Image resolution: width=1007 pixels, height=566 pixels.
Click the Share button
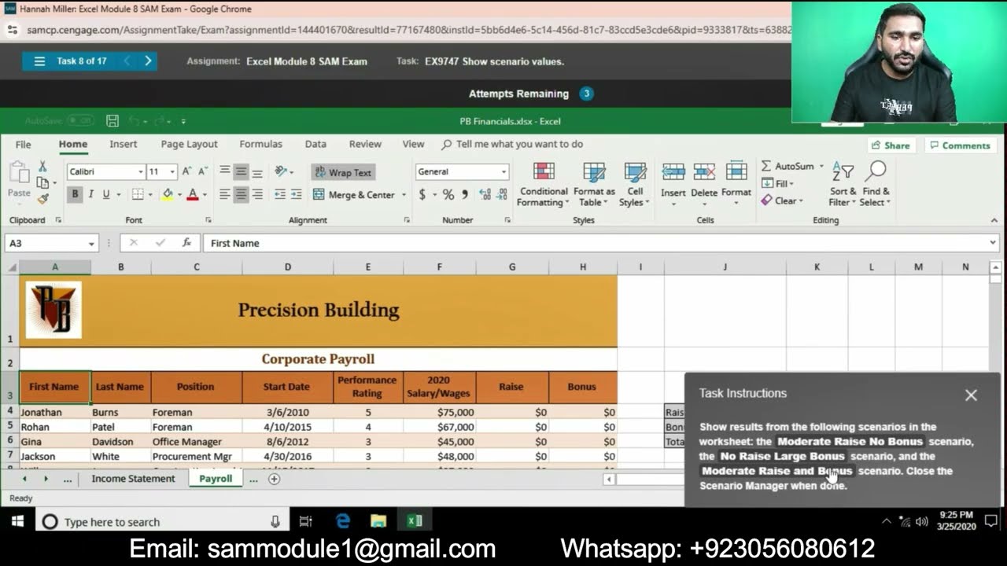pyautogui.click(x=891, y=145)
